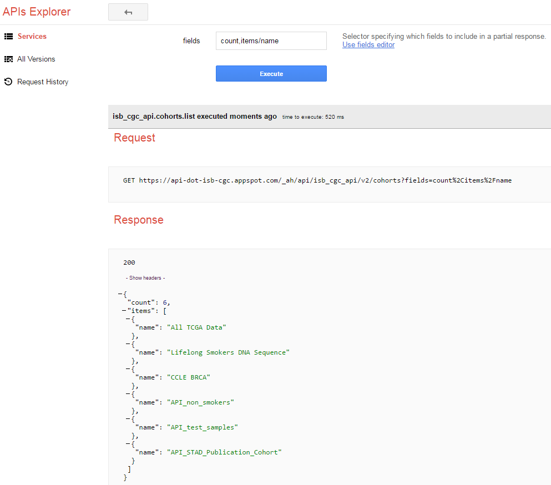Collapse the root JSON object
551x485 pixels.
click(120, 294)
